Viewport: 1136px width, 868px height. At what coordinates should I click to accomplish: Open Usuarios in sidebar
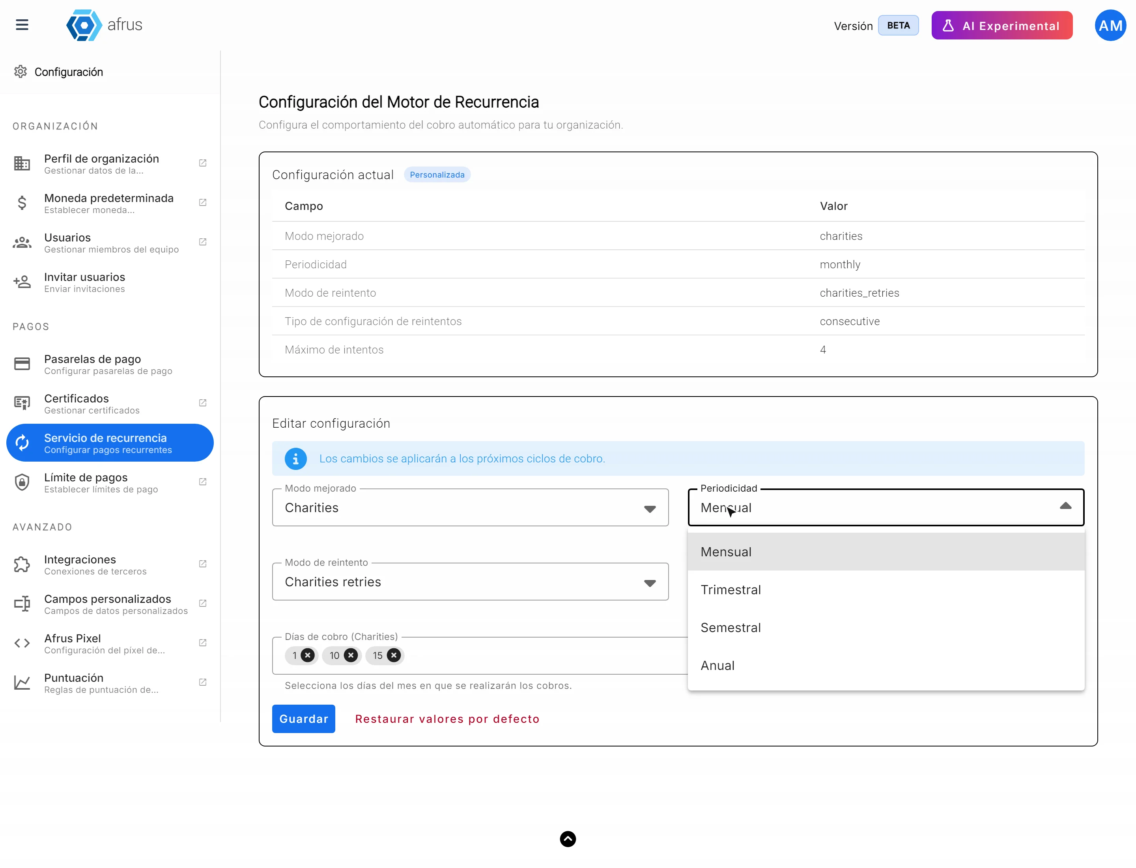tap(110, 242)
